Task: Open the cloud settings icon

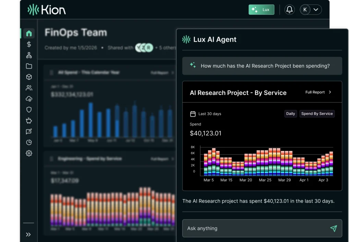Action: 29,99
